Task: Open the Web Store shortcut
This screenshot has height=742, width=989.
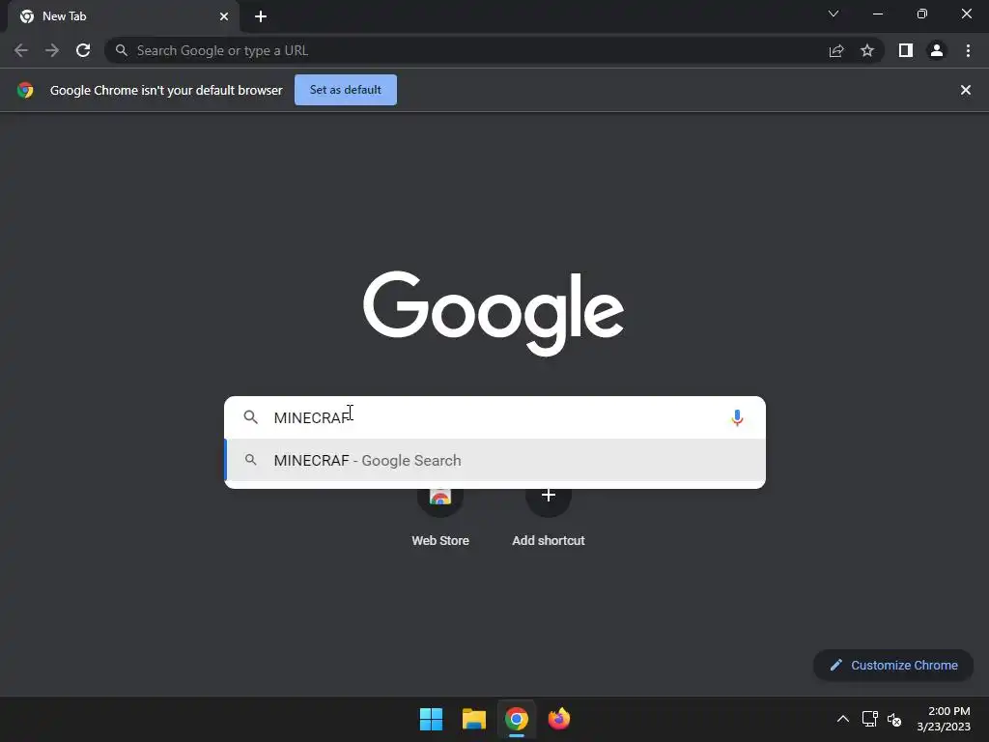Action: (x=440, y=516)
